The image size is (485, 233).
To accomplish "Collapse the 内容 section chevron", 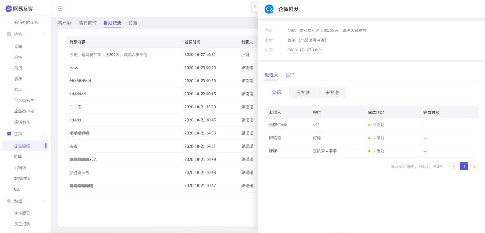I will coord(44,34).
